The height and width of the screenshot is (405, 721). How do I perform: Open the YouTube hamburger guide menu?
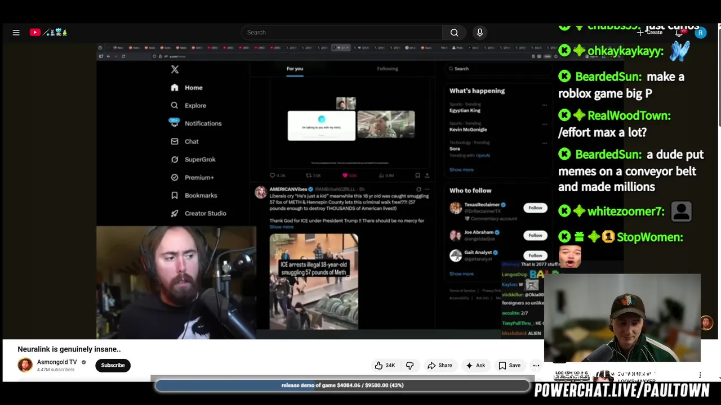[16, 33]
